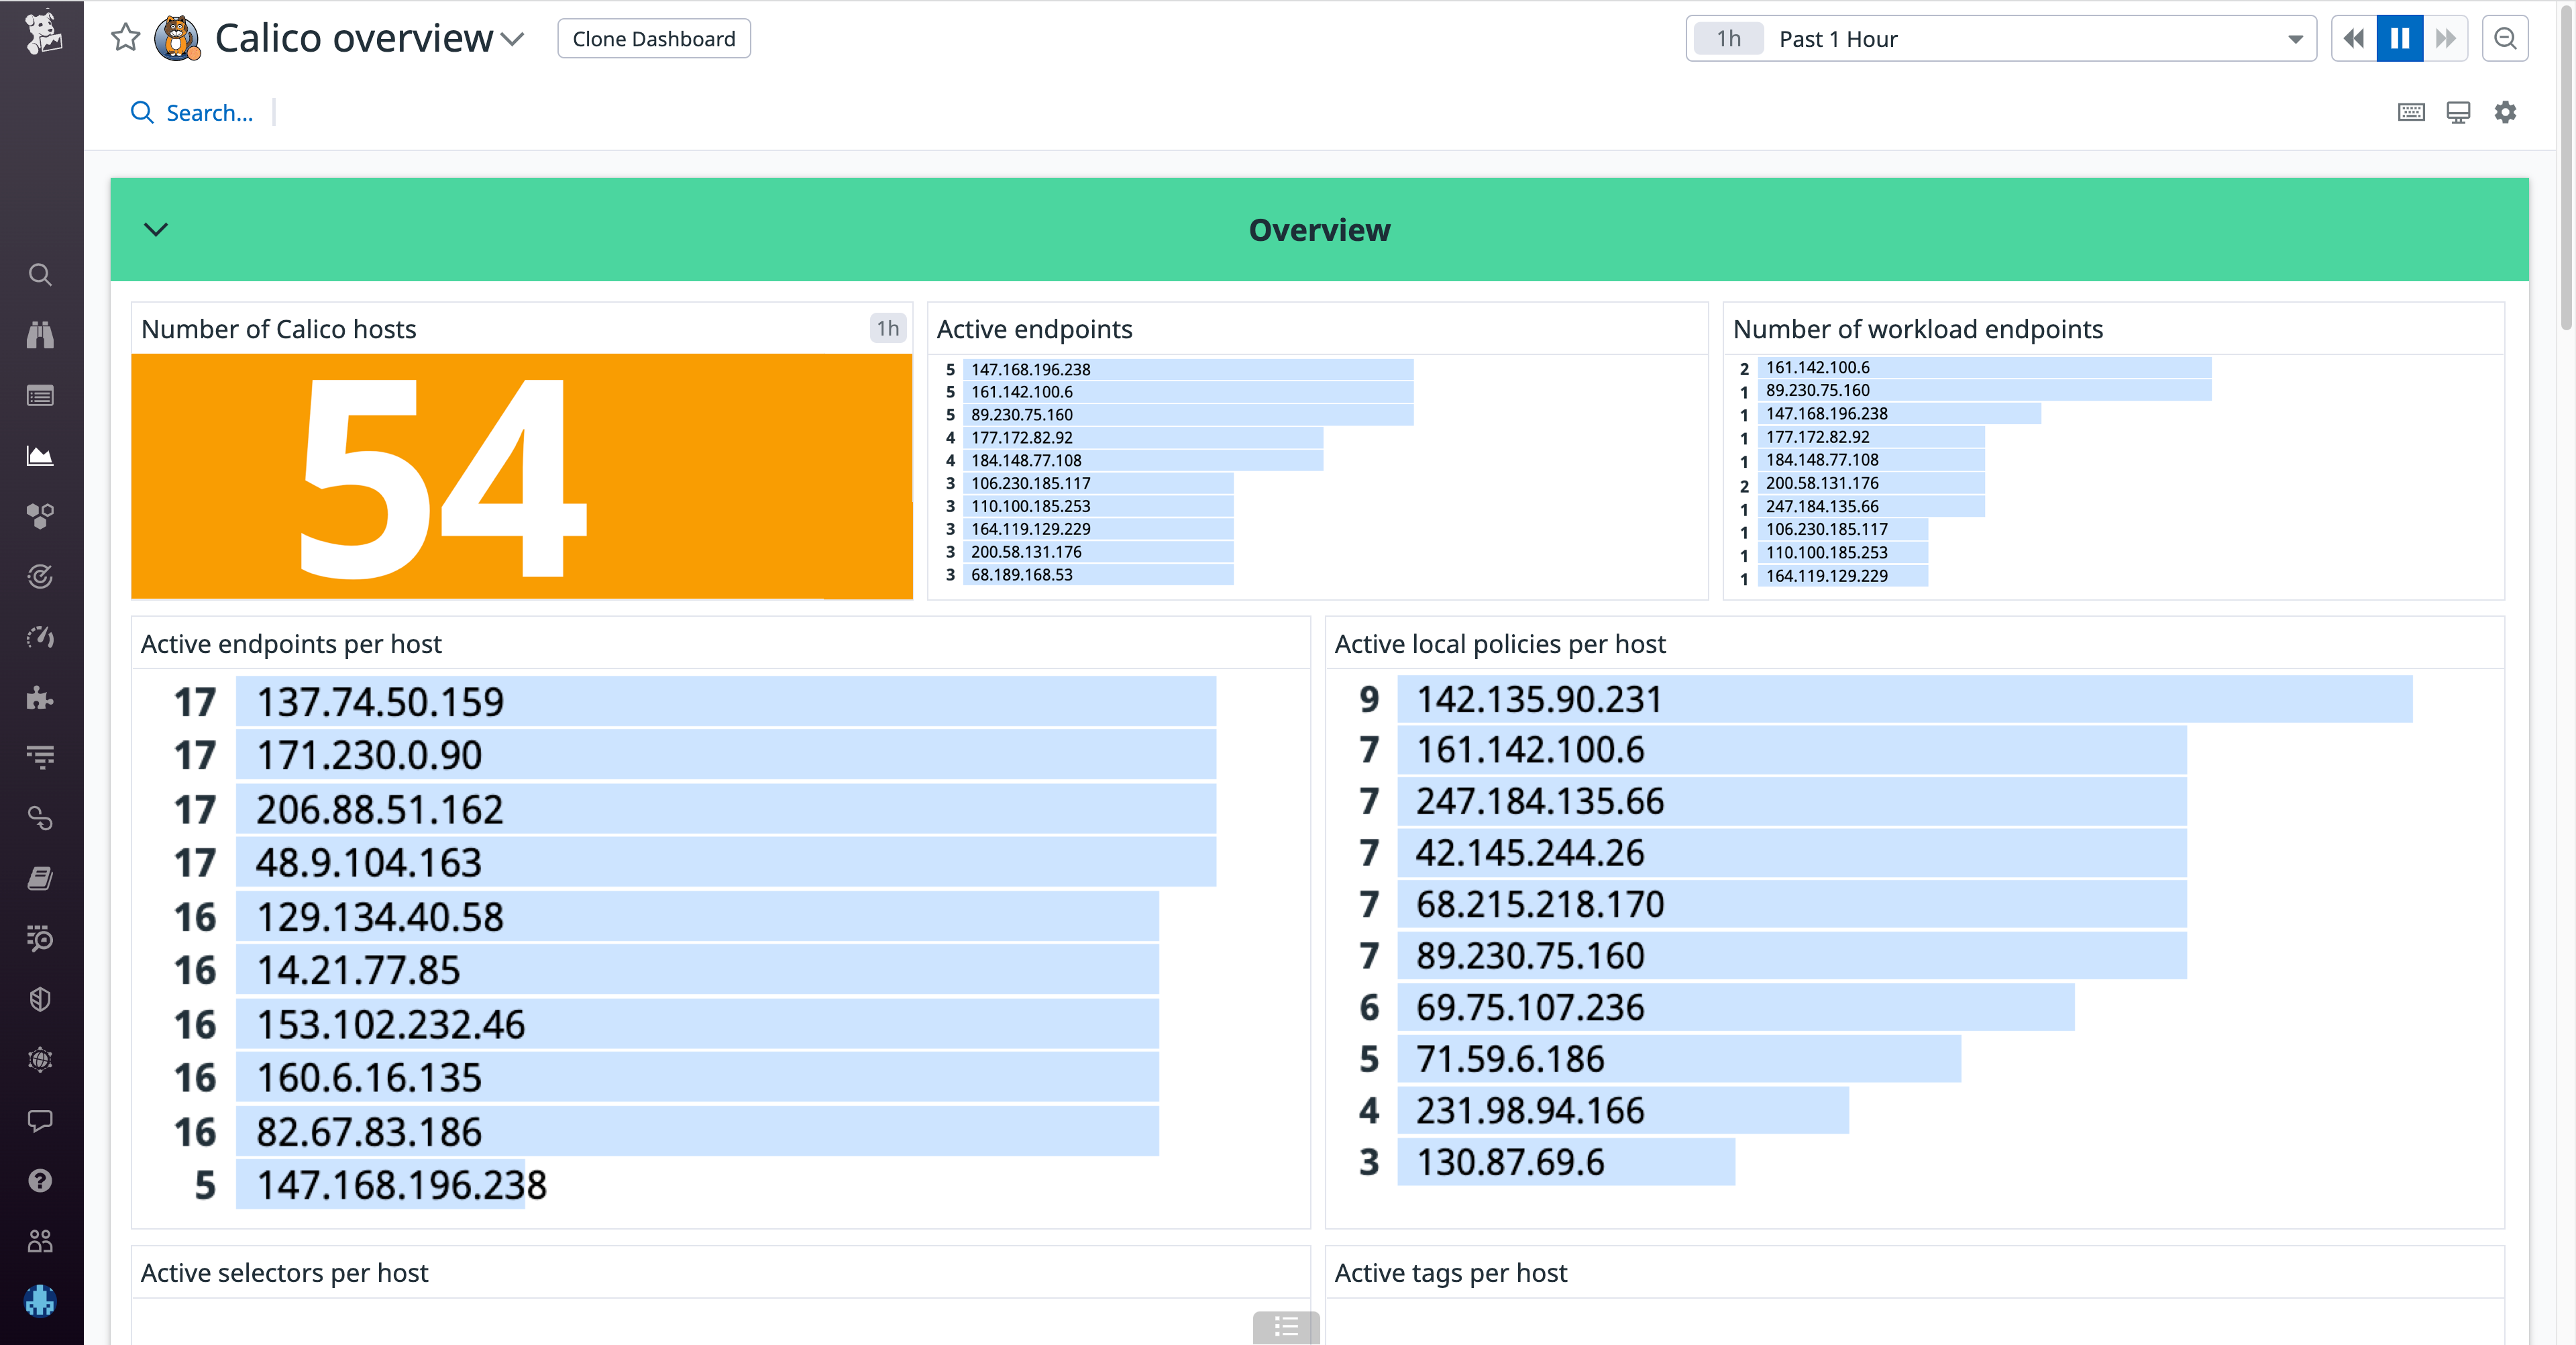This screenshot has height=1345, width=2576.
Task: Open the Watchdog binoculars icon in sidebar
Action: pos(40,334)
